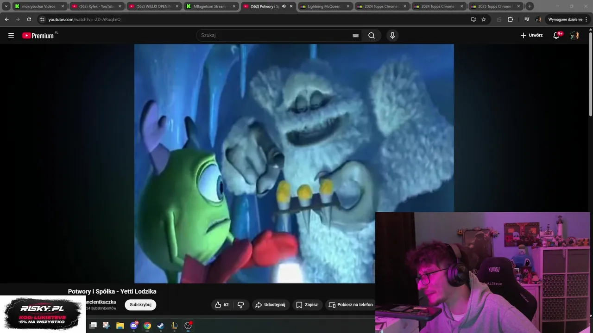Go to YouTube Premium home logo
Viewport: 593px width, 333px height.
click(x=39, y=36)
